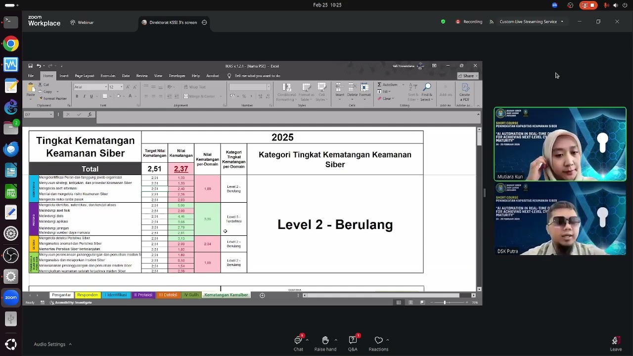Open the Chat panel in Zoom
Image resolution: width=633 pixels, height=356 pixels.
click(298, 343)
